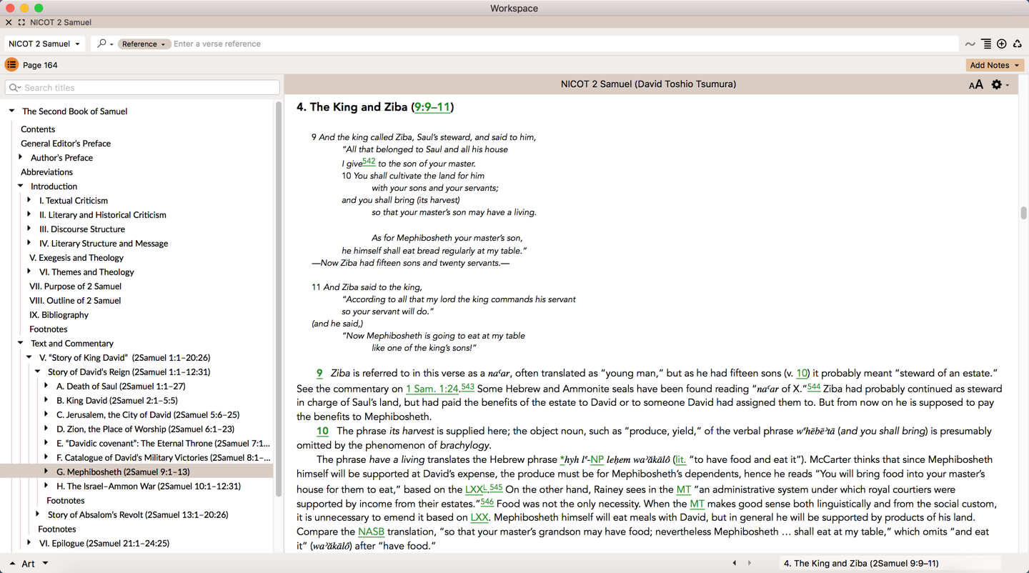Click the table of contents toggle icon
The width and height of the screenshot is (1029, 573).
11,65
